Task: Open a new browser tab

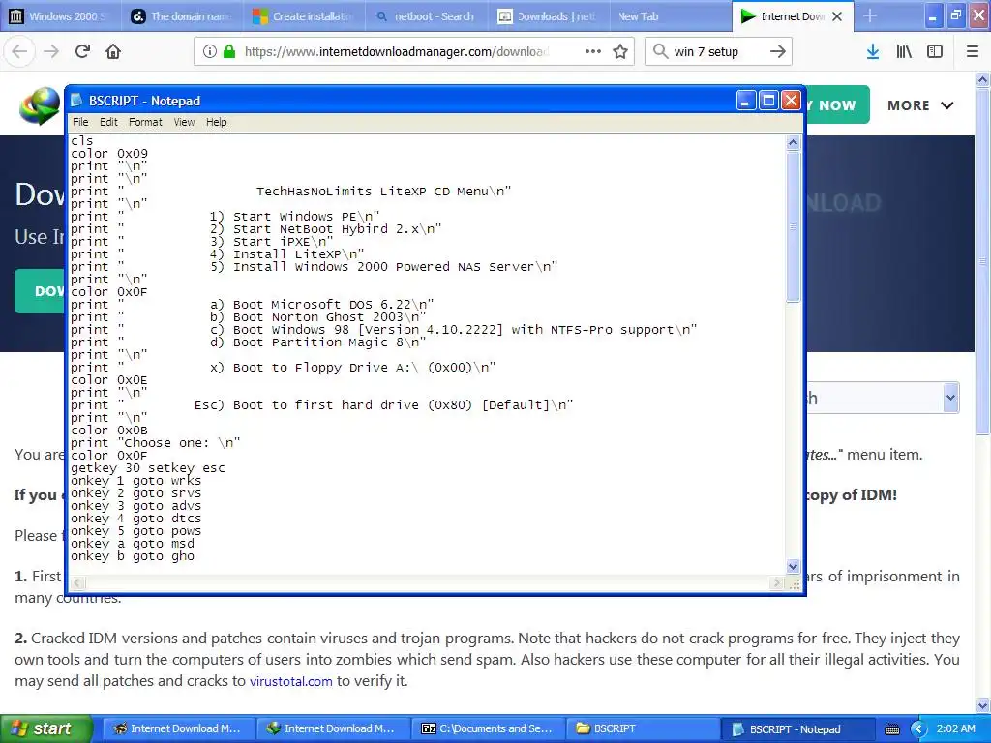Action: [870, 15]
